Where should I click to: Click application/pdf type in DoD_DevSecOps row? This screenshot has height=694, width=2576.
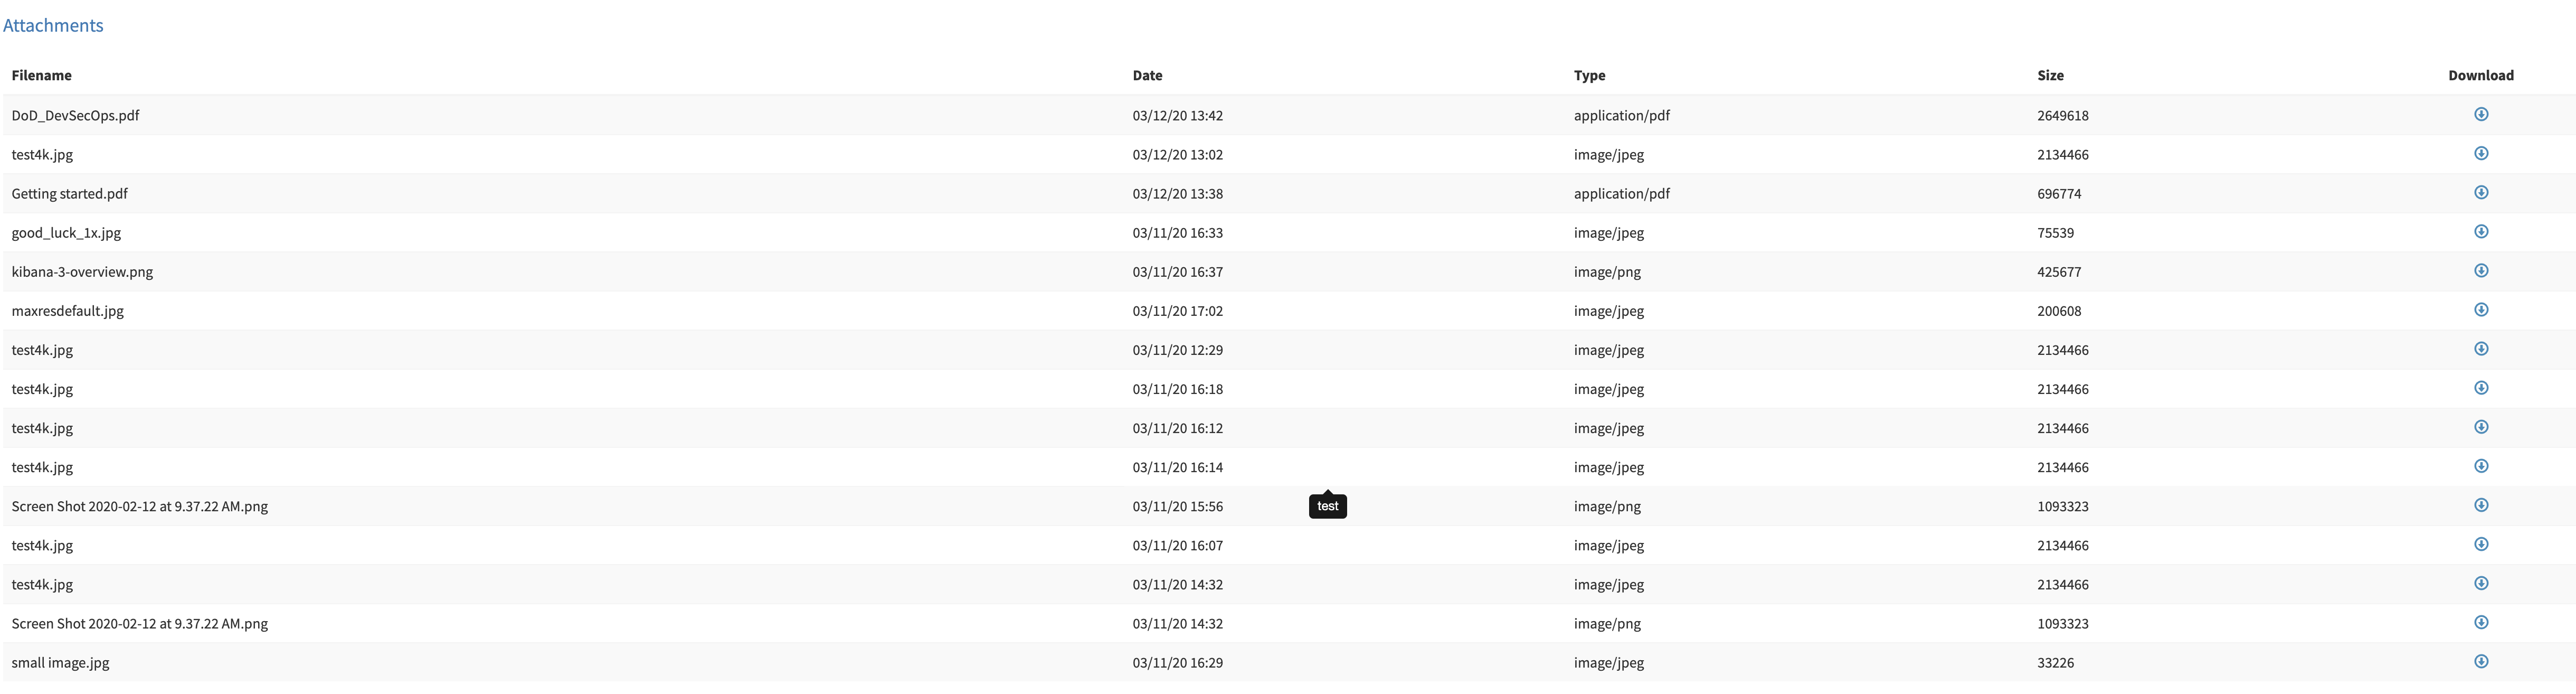[x=1621, y=115]
